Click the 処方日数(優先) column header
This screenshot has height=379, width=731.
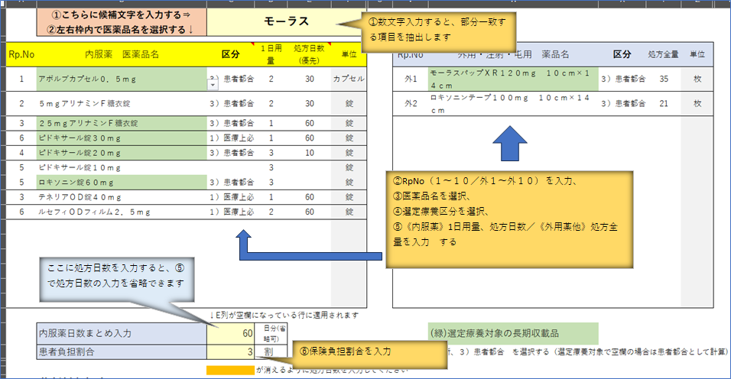coord(309,54)
